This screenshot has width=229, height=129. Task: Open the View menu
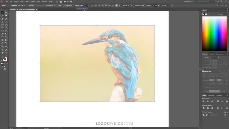pyautogui.click(x=38, y=1)
